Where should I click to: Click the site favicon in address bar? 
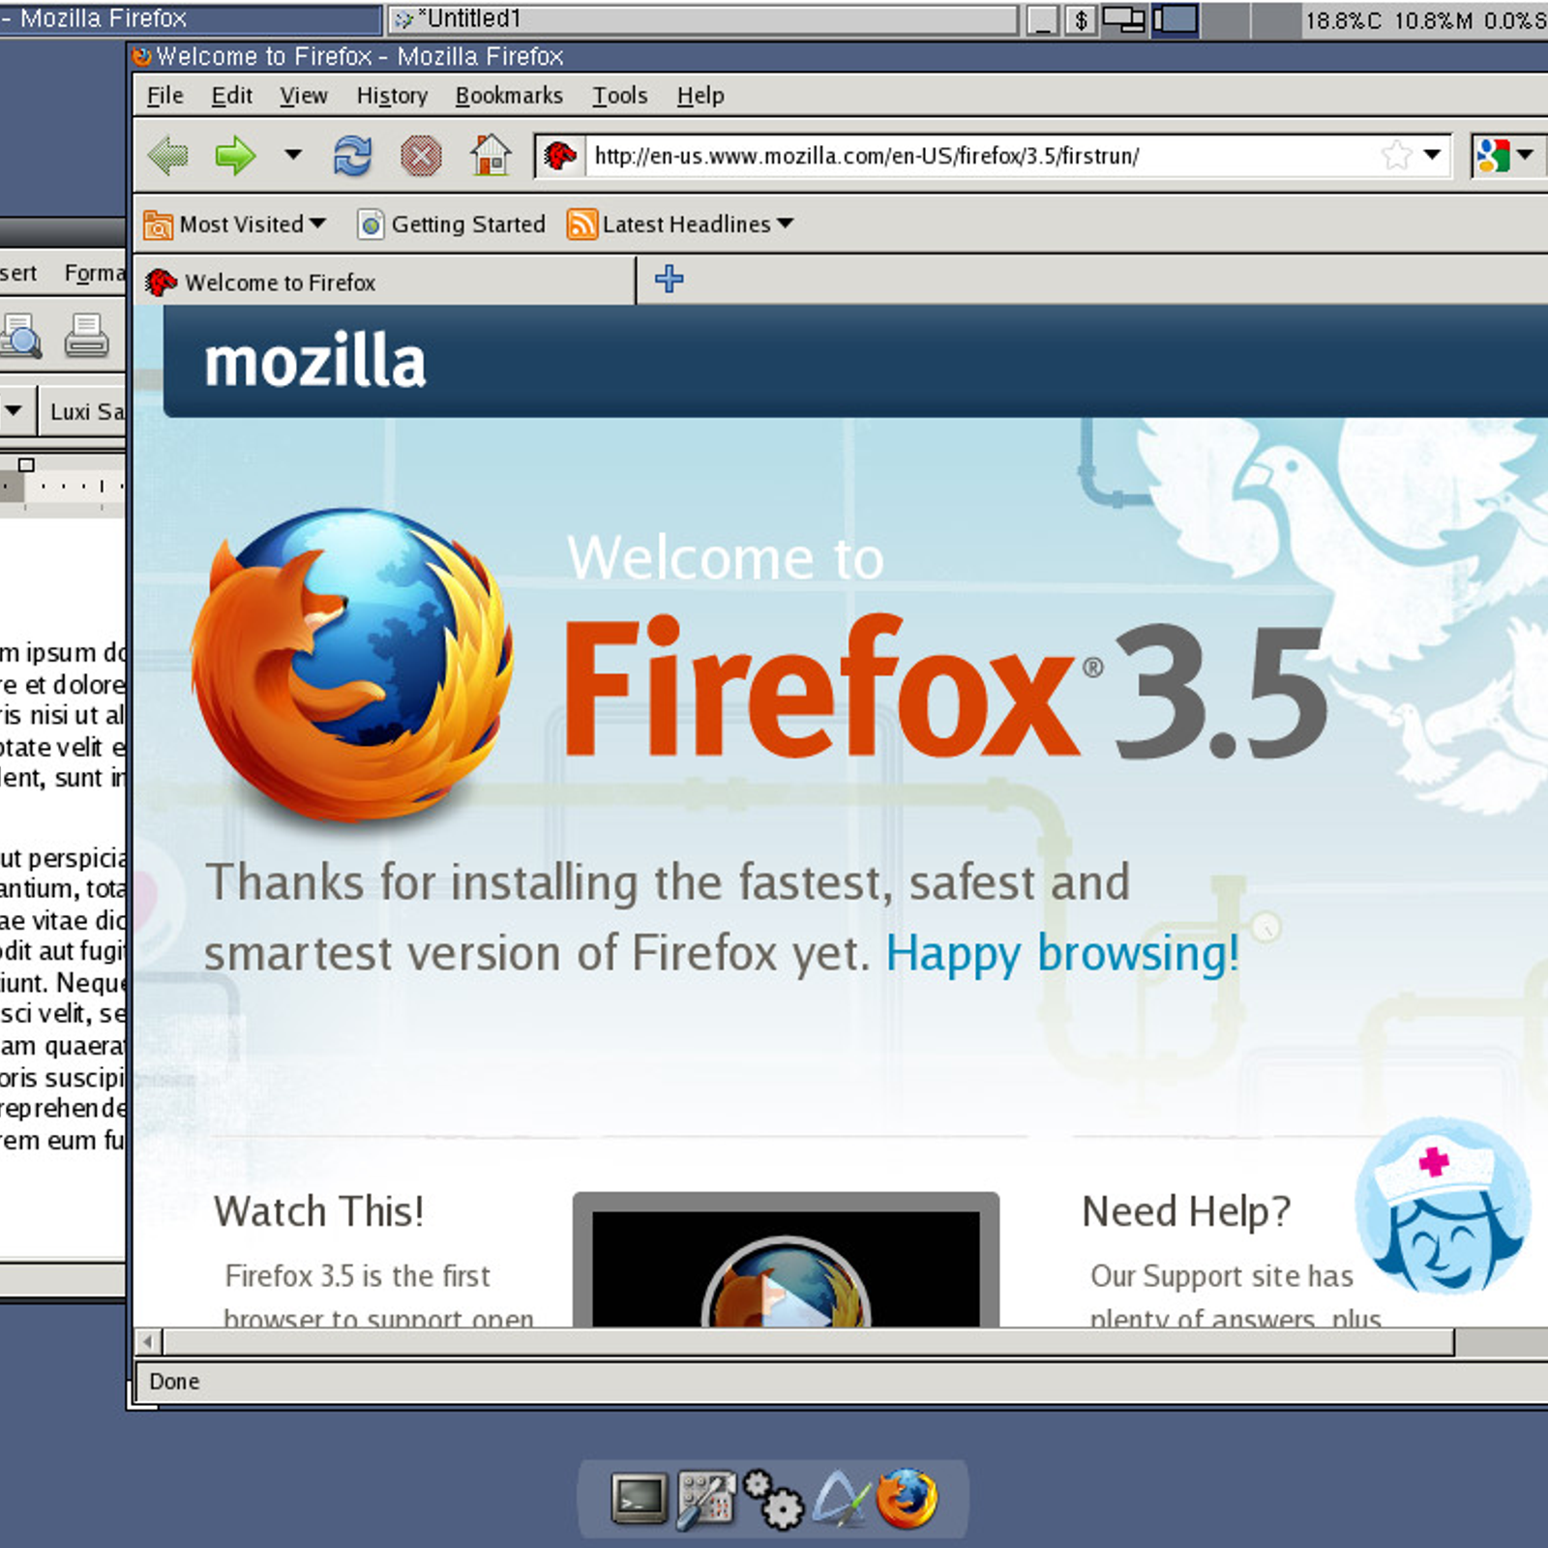click(x=560, y=156)
